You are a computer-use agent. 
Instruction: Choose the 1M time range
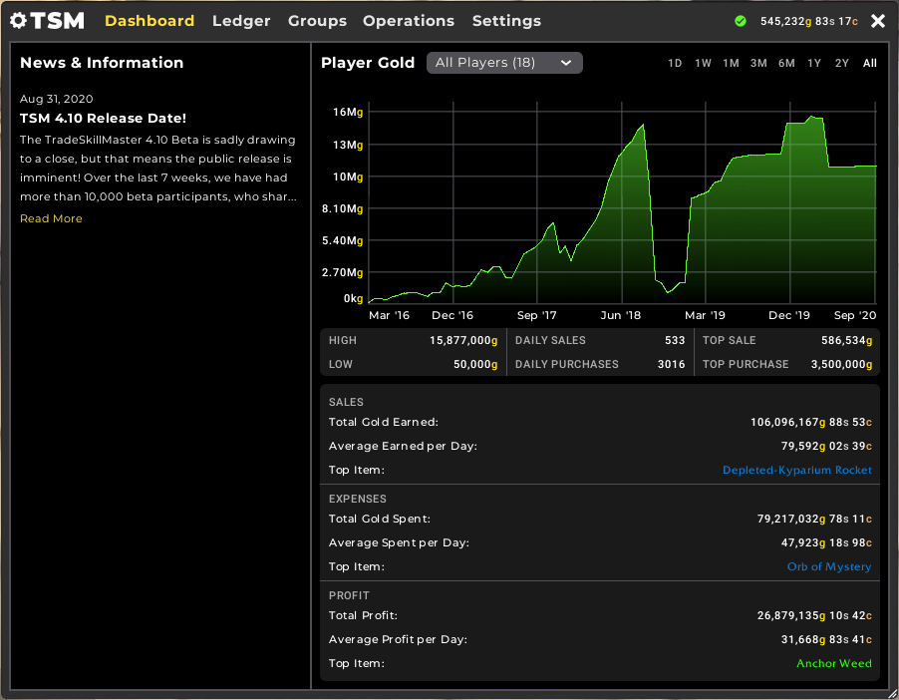[x=731, y=64]
